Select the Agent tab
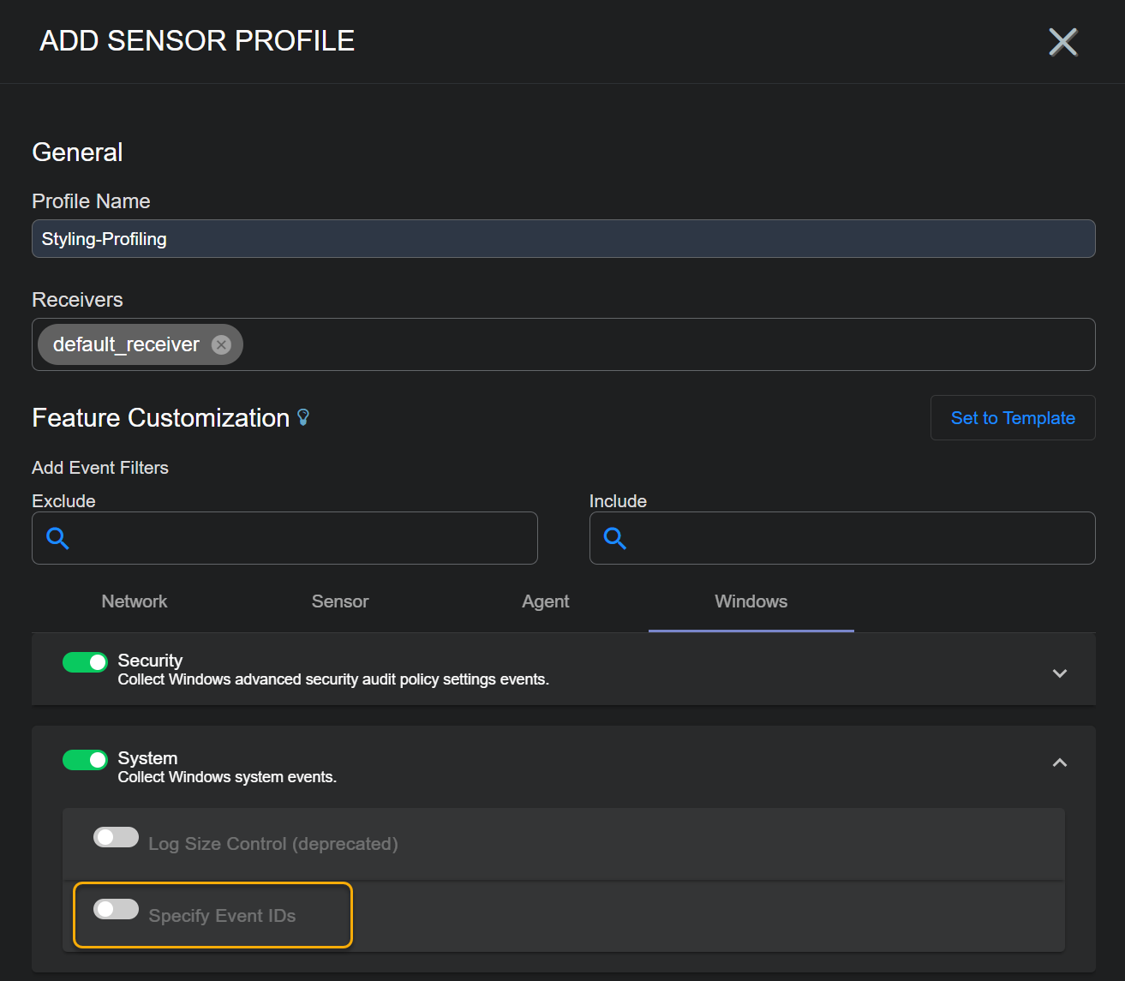 tap(546, 601)
